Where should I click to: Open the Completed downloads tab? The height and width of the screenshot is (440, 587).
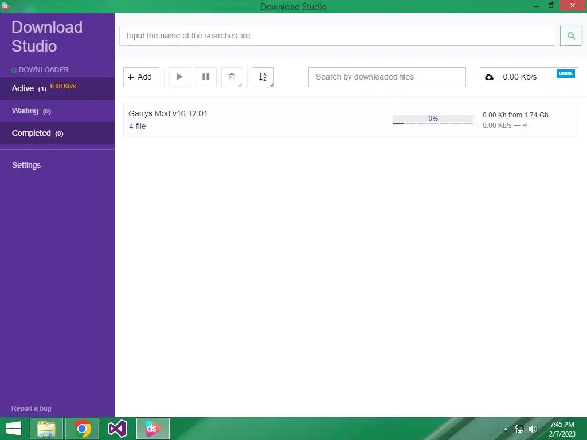coord(57,133)
